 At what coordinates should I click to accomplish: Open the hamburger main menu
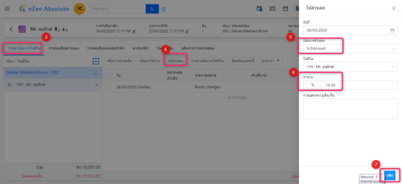pyautogui.click(x=7, y=9)
